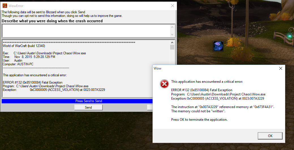This screenshot has height=150, width=294.
Task: Click 'Describe what you were doing' heading
Action: pyautogui.click(x=52, y=21)
